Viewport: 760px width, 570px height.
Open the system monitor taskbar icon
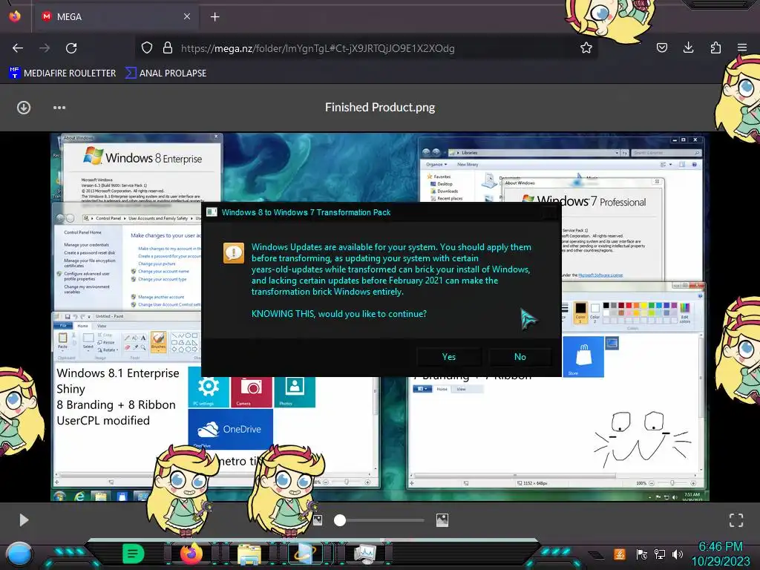pyautogui.click(x=364, y=554)
